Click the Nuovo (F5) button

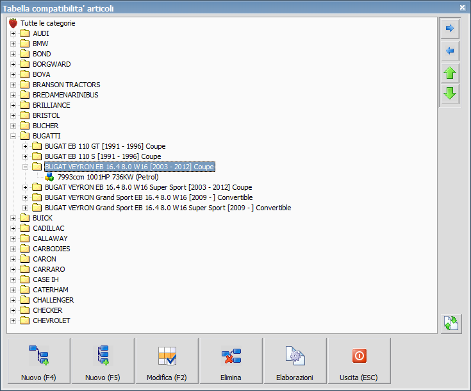point(103,361)
